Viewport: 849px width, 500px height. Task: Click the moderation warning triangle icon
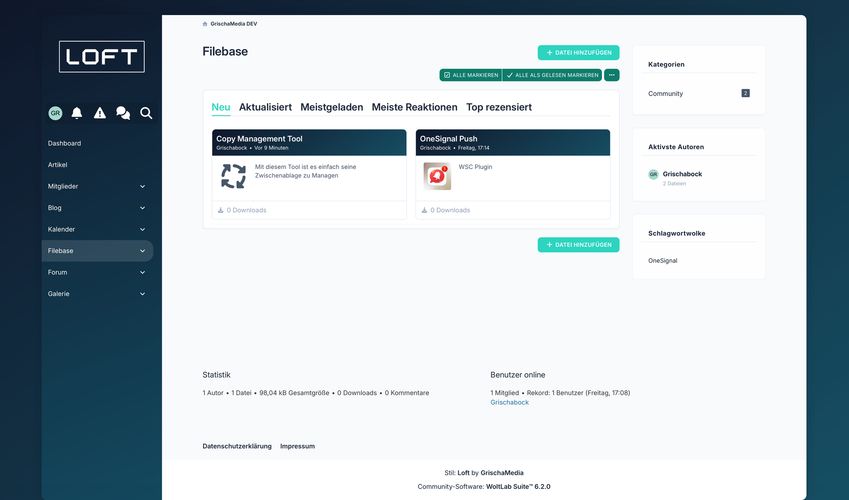click(100, 113)
